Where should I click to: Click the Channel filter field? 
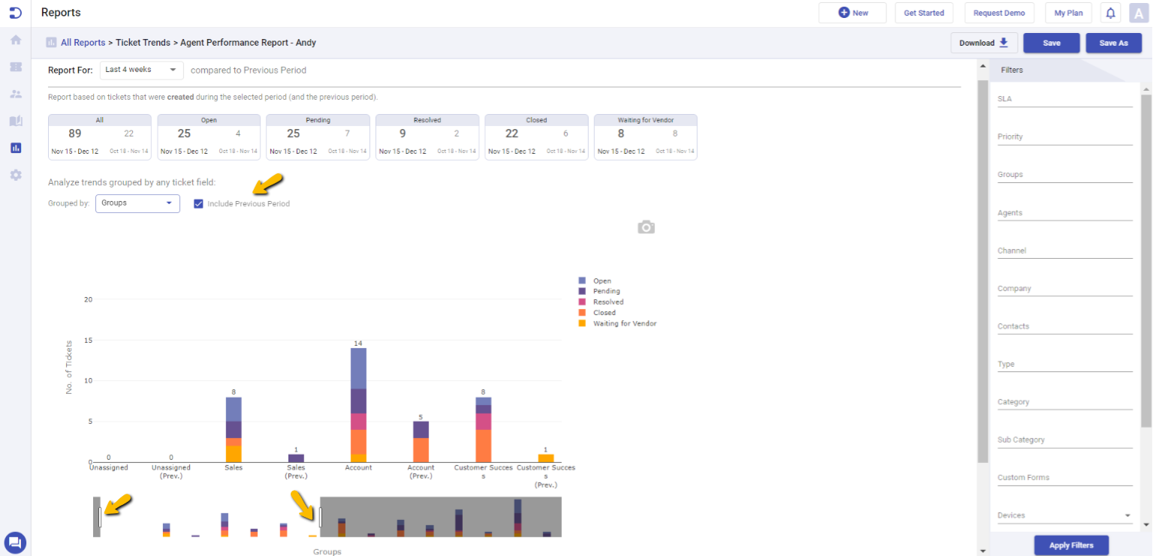click(x=1064, y=250)
